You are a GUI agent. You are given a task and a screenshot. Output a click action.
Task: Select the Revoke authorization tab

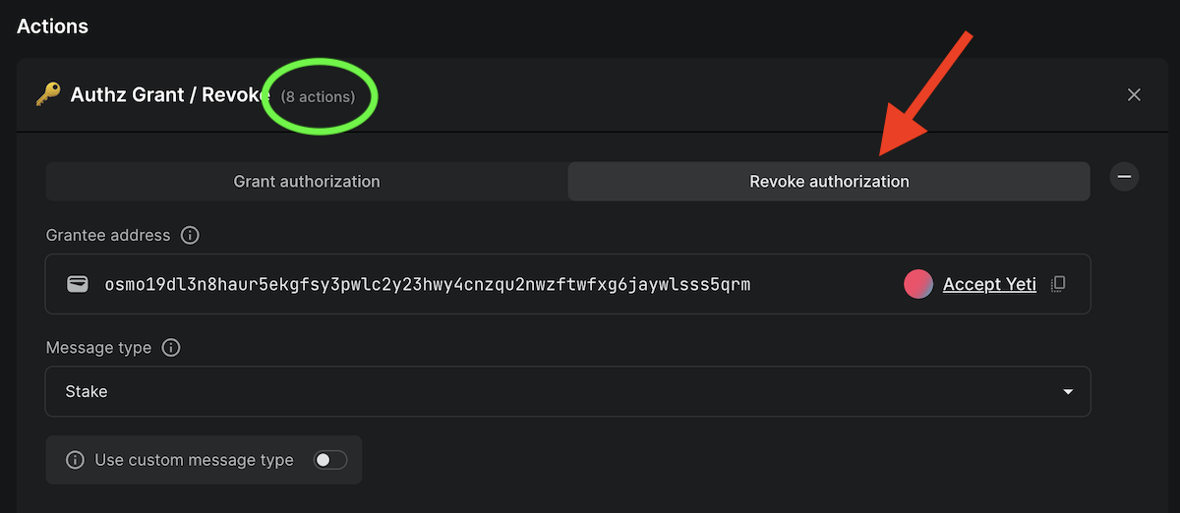click(828, 182)
